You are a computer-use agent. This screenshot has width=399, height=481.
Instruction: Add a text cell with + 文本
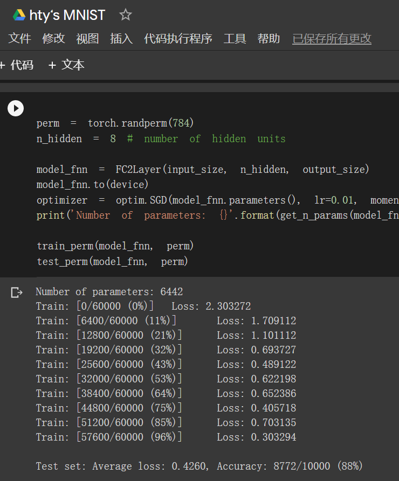click(x=66, y=65)
